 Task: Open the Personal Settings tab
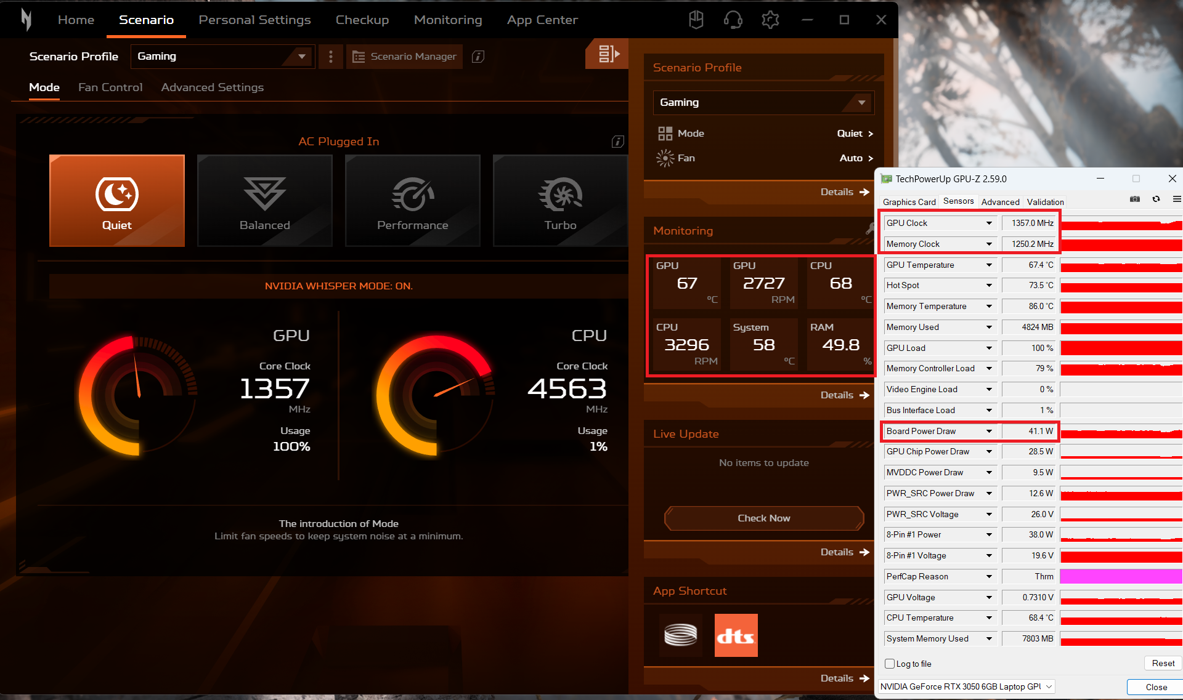254,20
